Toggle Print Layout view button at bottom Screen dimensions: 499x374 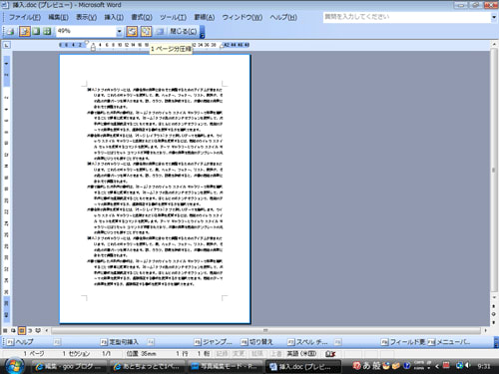[22, 330]
